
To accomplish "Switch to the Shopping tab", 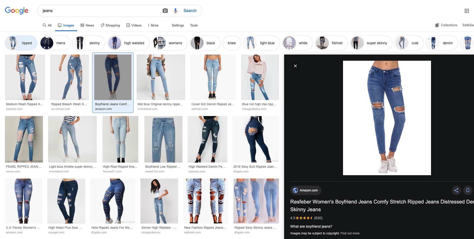I will tap(110, 25).
